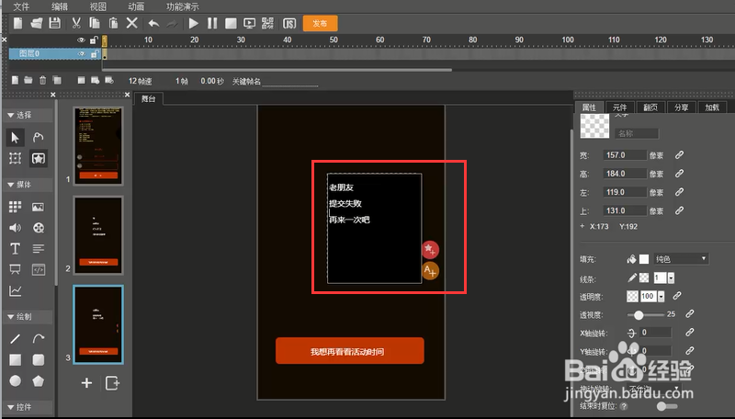The width and height of the screenshot is (735, 419).
Task: Click the orange 发布 publish button
Action: (320, 24)
